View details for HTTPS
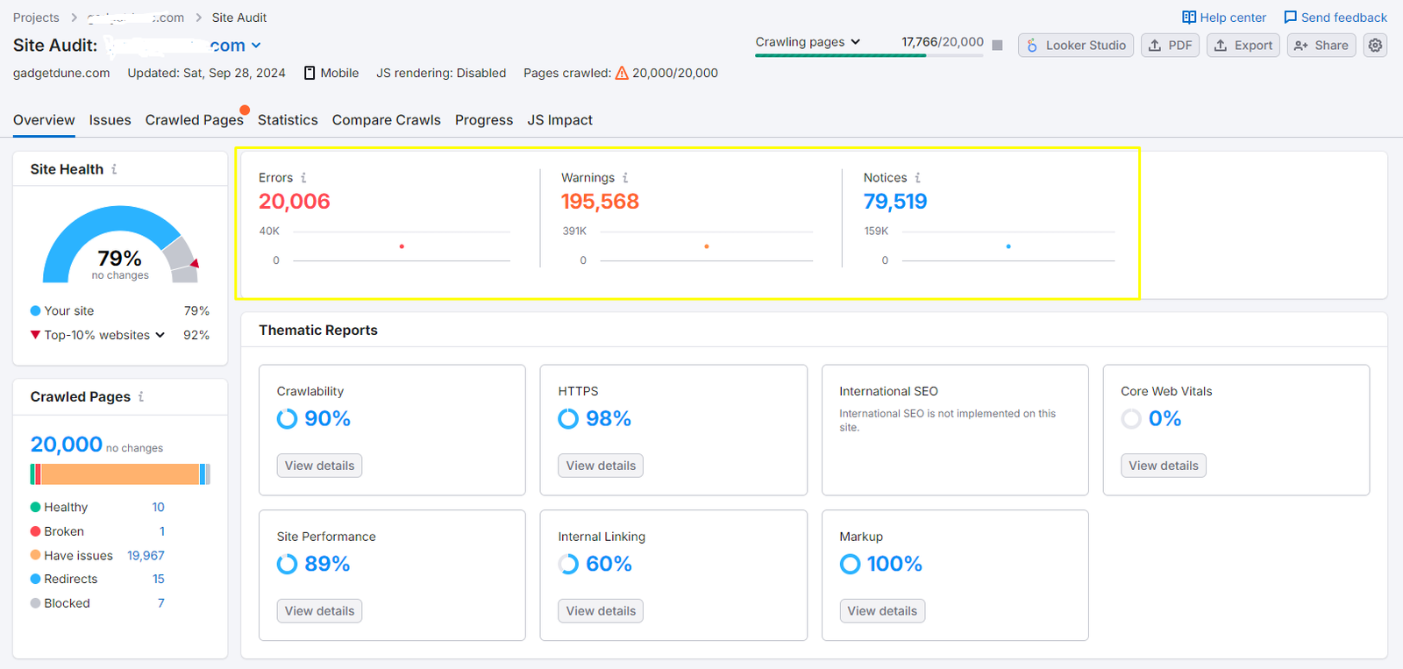 601,466
